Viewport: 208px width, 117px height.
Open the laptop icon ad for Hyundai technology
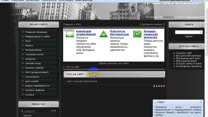click(70, 34)
